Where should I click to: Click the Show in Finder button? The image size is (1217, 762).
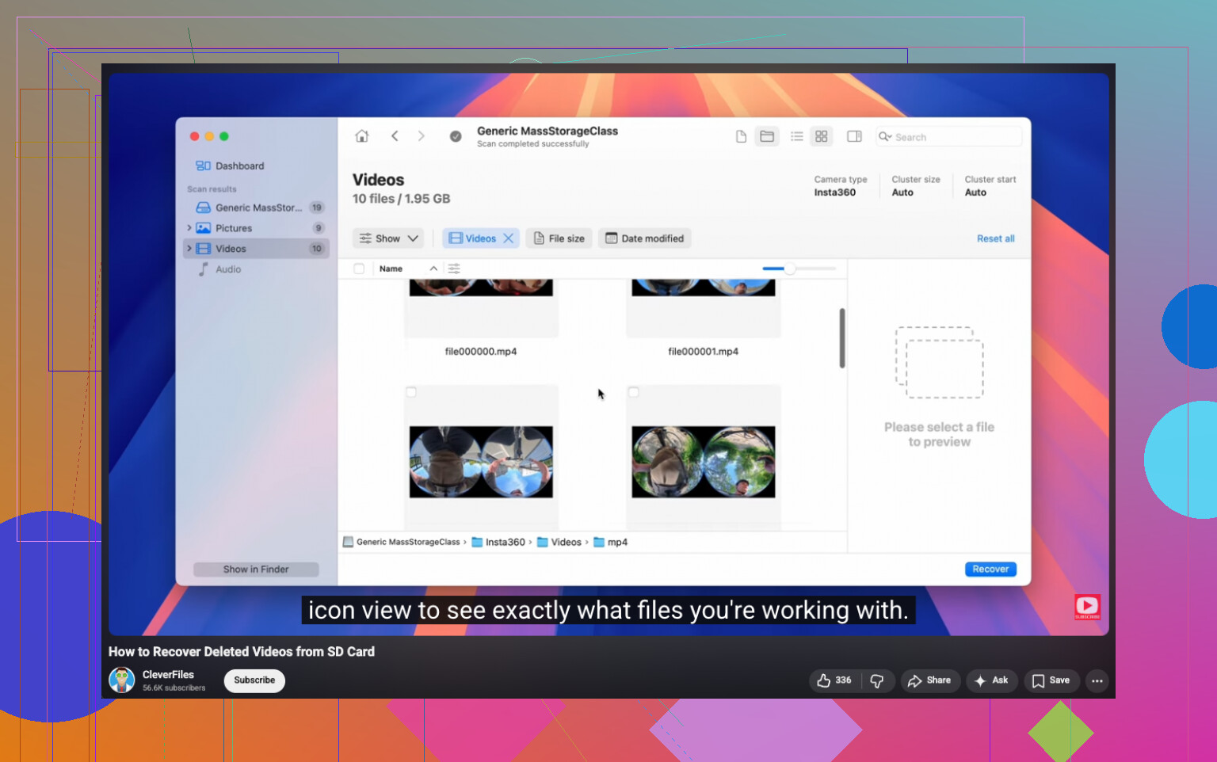pos(256,570)
